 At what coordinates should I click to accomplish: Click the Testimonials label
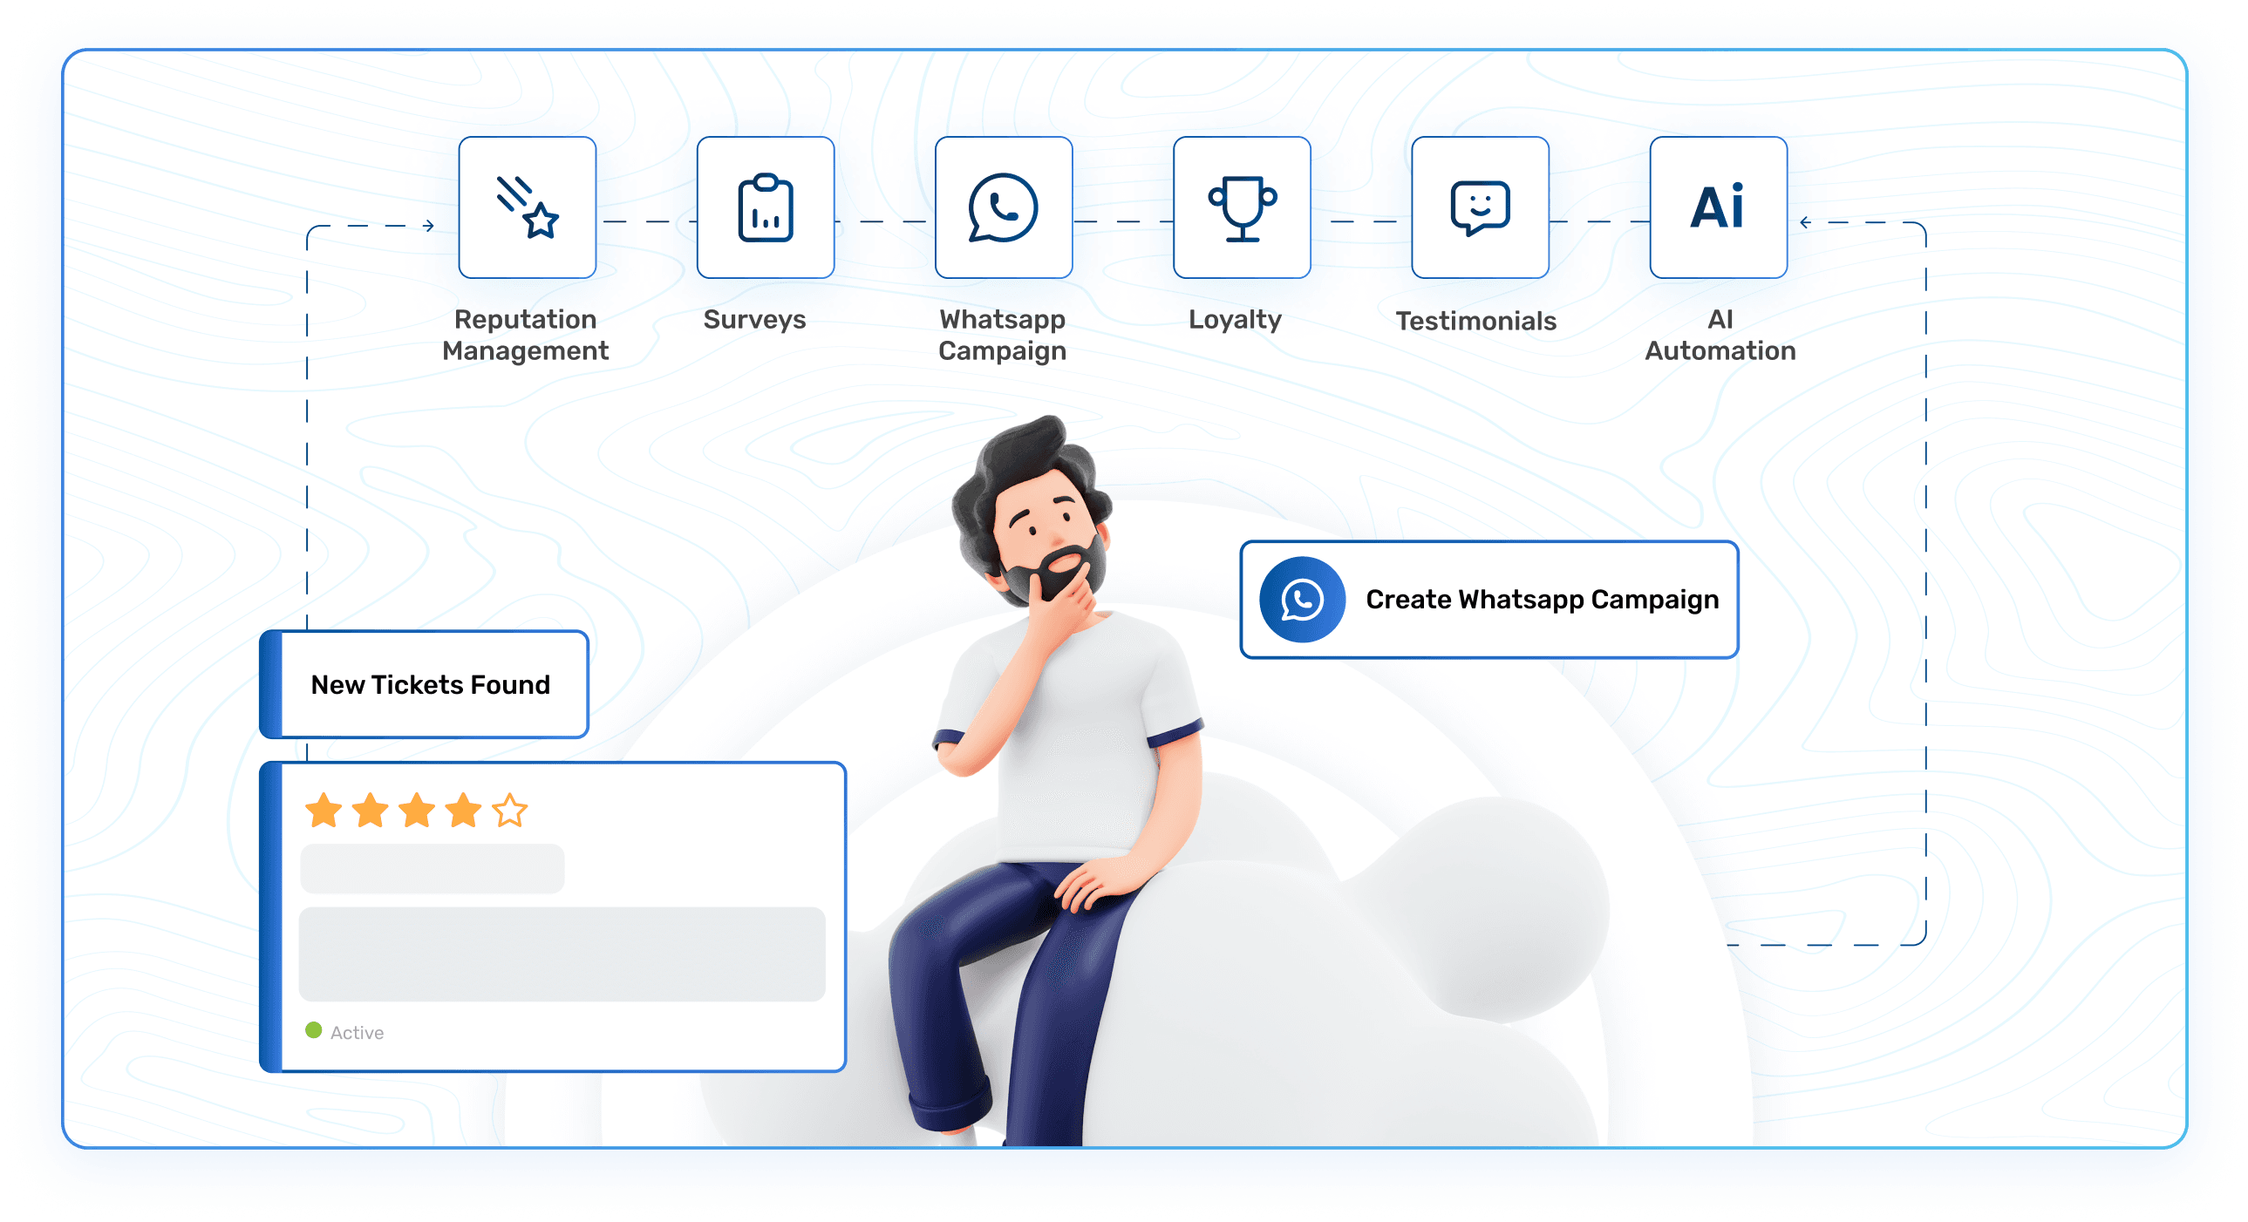pos(1475,320)
